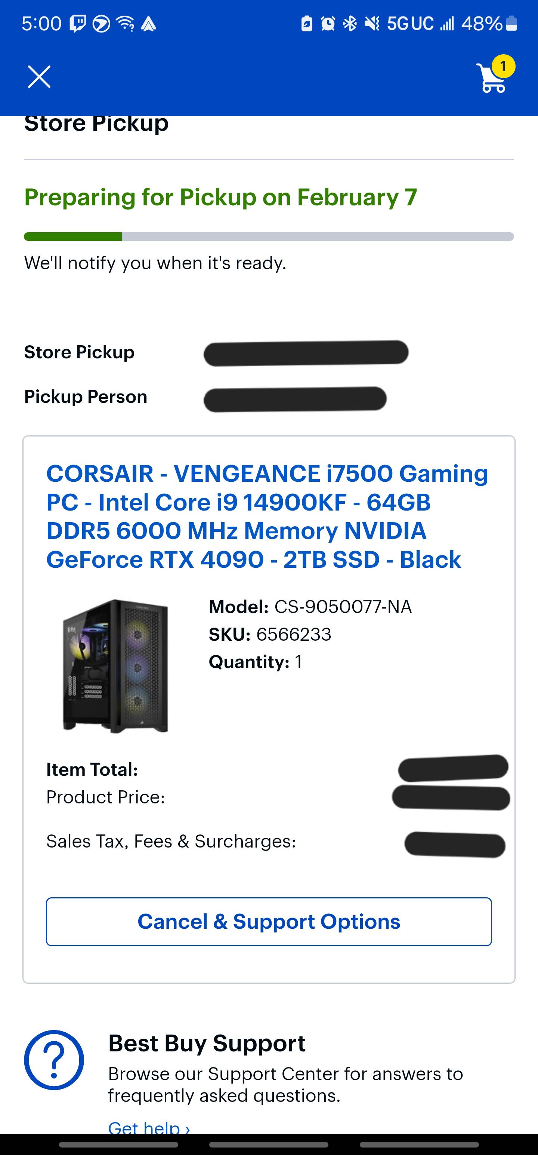Tap the Android navigation gesture bar center

pos(269,1144)
